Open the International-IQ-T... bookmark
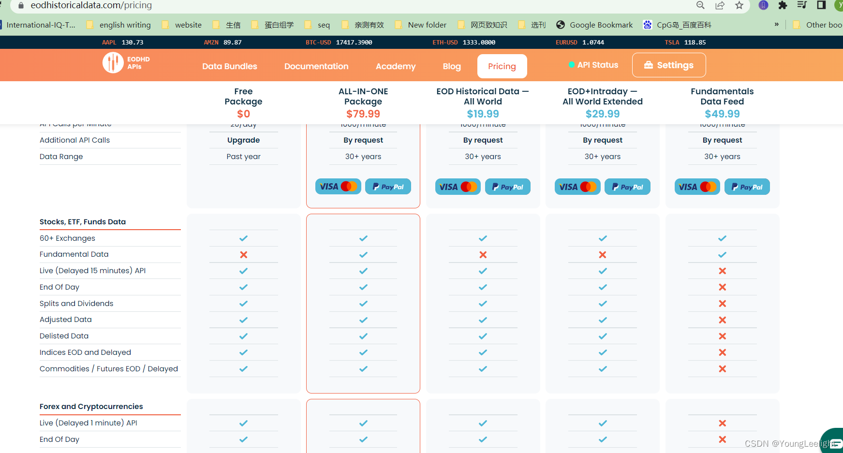The image size is (843, 453). tap(38, 25)
